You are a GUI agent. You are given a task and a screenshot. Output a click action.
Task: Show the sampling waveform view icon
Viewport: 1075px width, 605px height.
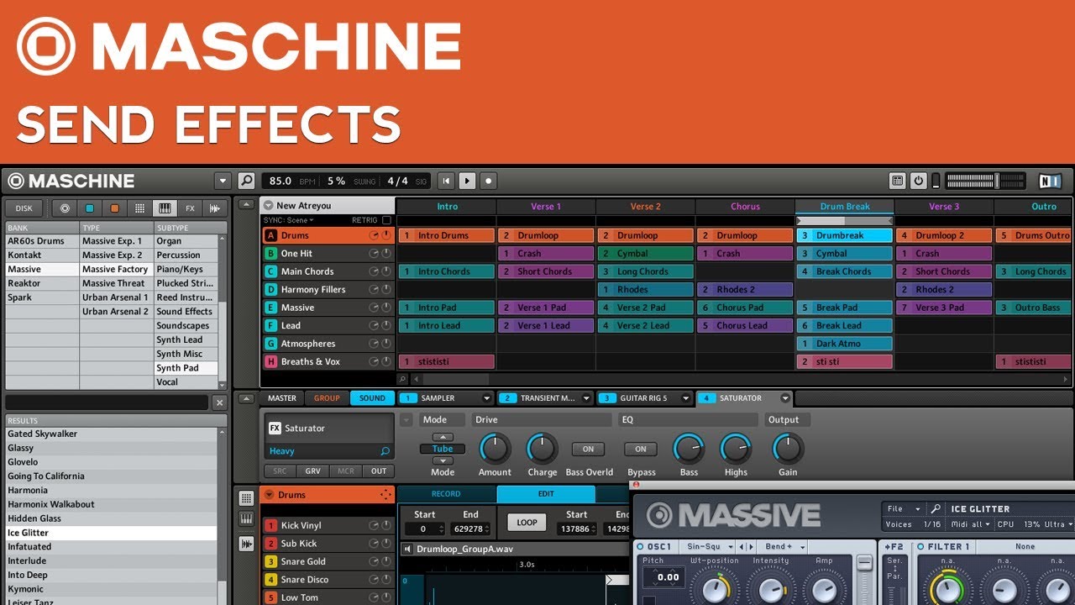click(x=246, y=543)
